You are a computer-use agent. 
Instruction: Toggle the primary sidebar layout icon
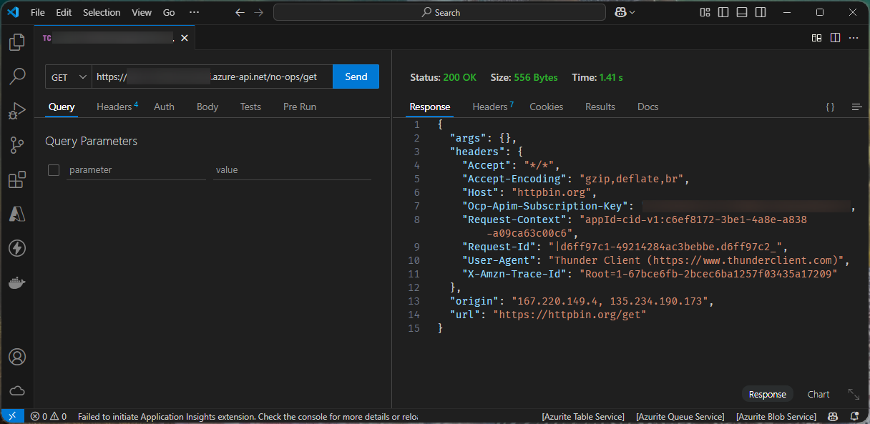pyautogui.click(x=723, y=12)
